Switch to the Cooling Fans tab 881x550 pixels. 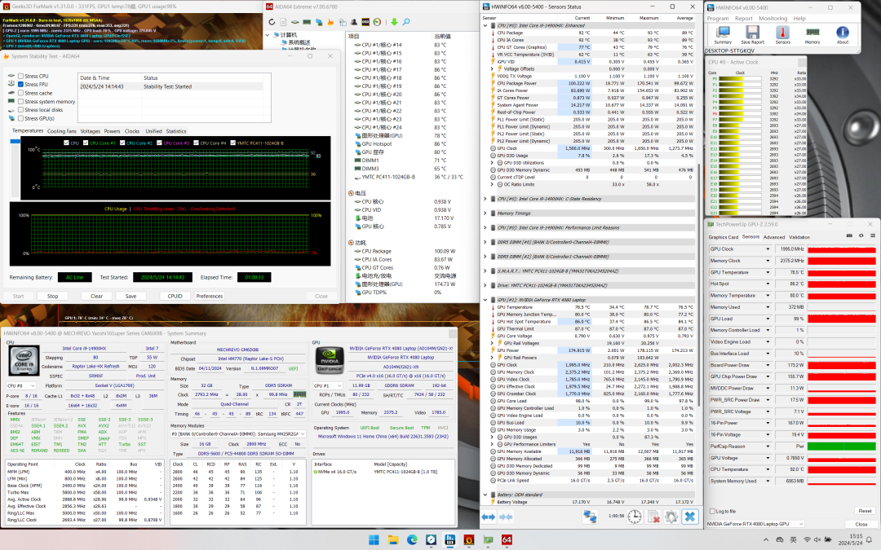pyautogui.click(x=62, y=131)
